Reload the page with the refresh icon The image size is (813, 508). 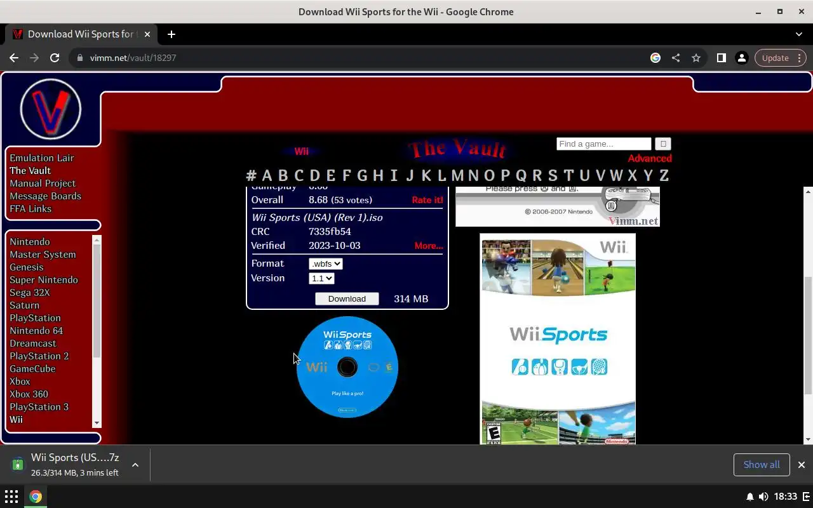55,58
